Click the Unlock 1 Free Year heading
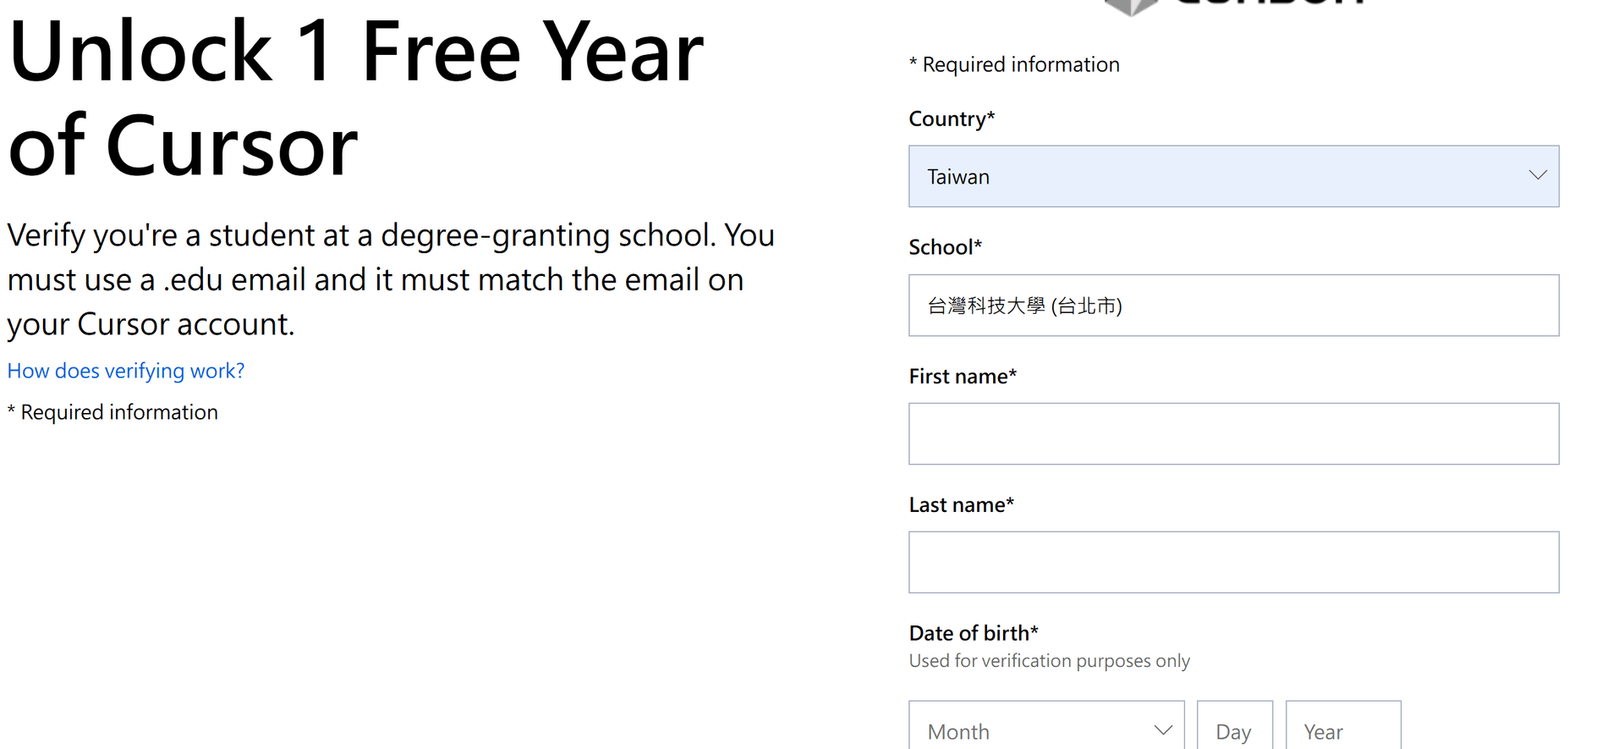 click(356, 98)
